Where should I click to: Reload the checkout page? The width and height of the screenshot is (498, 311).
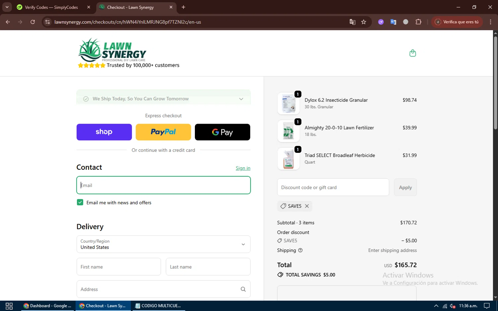[x=33, y=22]
